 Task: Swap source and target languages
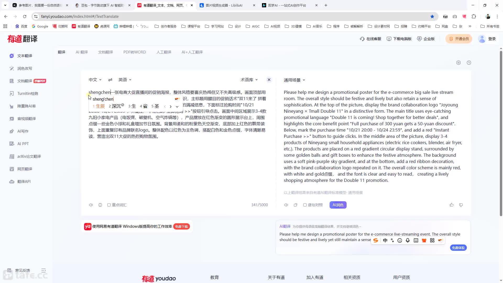tap(110, 80)
